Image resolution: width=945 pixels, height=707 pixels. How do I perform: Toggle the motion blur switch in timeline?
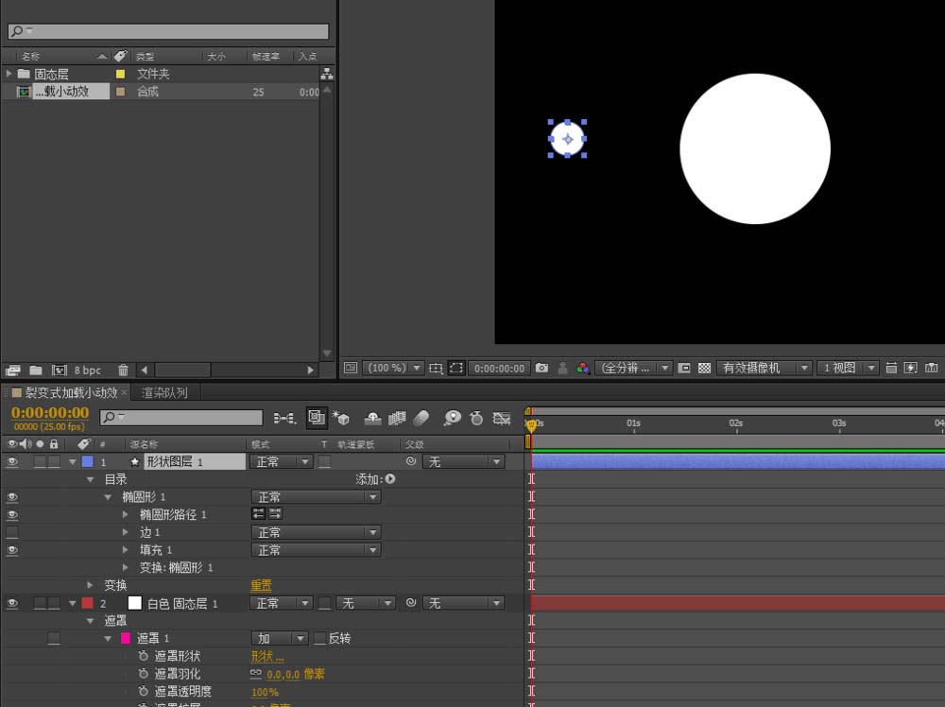click(421, 418)
